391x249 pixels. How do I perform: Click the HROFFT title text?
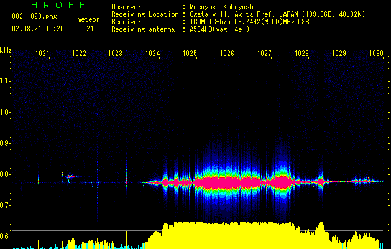tap(64, 5)
